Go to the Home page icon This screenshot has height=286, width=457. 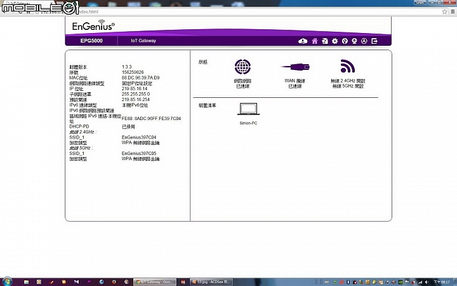(315, 41)
